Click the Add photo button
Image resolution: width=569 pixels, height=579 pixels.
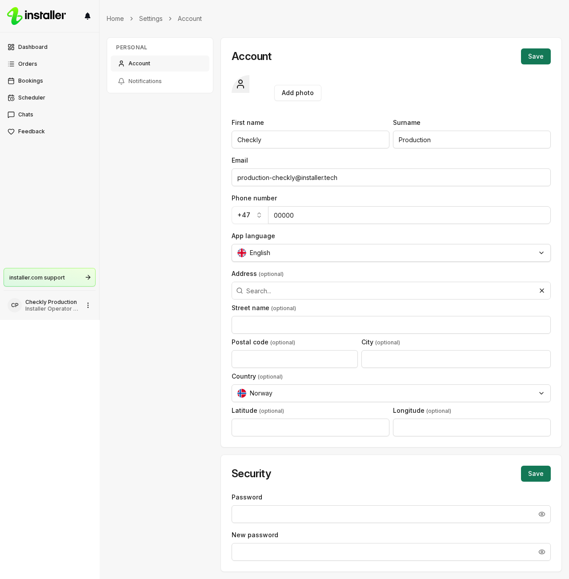coord(298,93)
